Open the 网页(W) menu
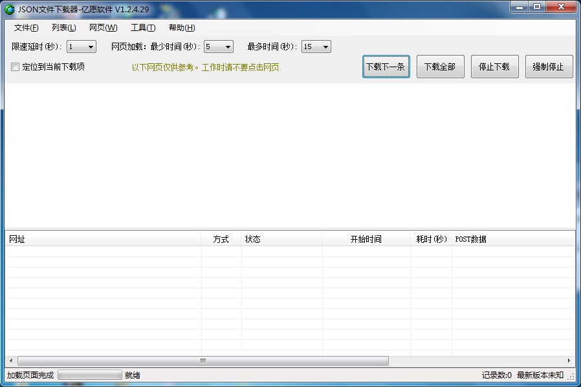The width and height of the screenshot is (581, 387). pos(104,28)
